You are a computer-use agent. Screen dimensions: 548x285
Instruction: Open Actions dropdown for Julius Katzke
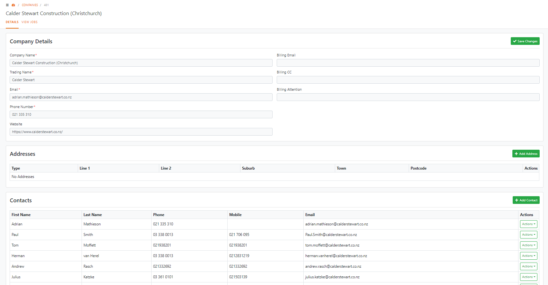[x=528, y=277]
